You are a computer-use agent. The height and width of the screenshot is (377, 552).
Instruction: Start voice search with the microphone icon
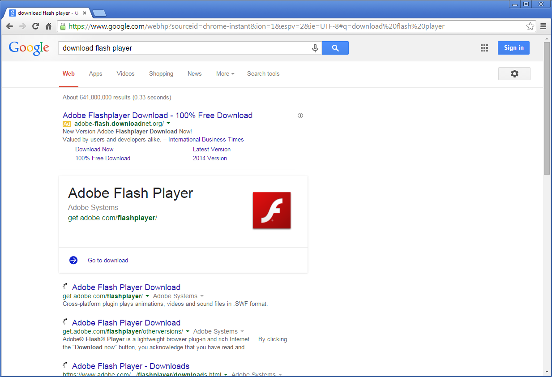click(x=315, y=48)
